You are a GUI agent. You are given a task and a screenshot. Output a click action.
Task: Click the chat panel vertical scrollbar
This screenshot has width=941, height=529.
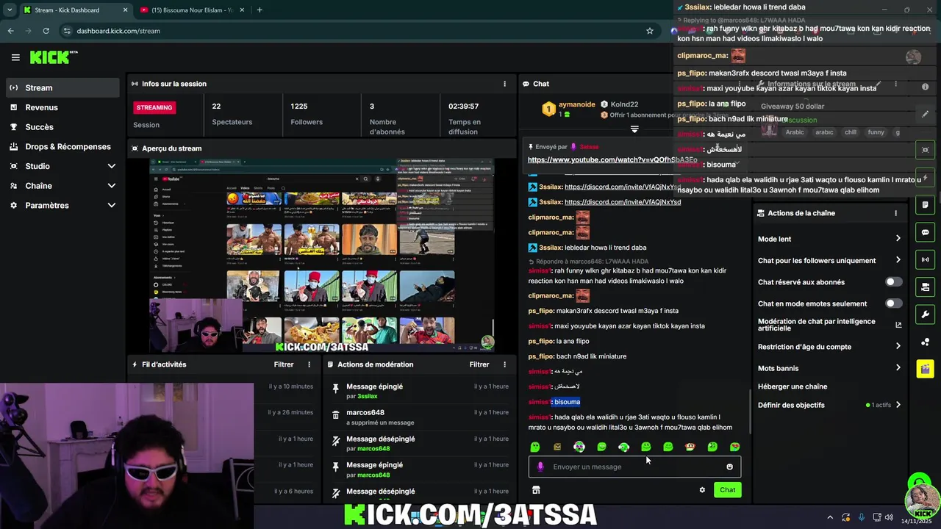(x=749, y=411)
